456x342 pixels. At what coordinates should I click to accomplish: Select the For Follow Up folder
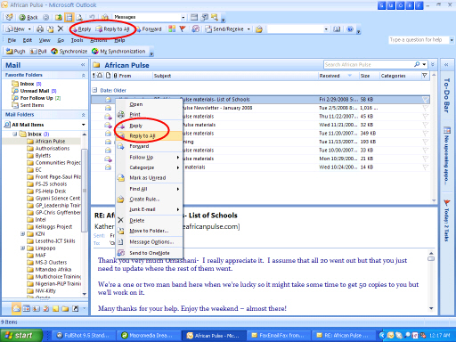(x=37, y=98)
